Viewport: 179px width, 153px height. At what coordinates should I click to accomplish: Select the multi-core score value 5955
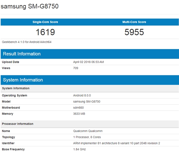(134, 32)
